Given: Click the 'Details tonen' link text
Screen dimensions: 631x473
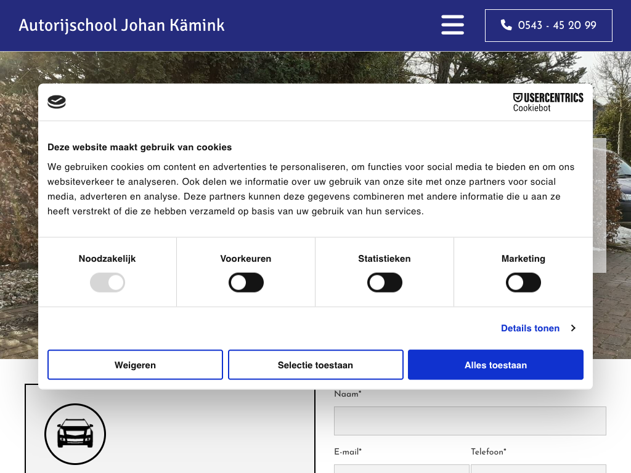Looking at the screenshot, I should [530, 328].
